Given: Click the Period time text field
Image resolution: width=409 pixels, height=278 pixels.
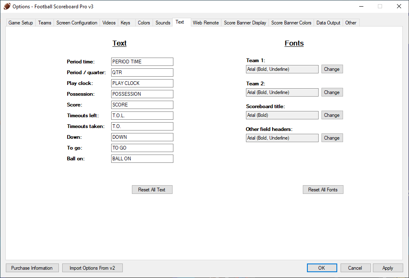Looking at the screenshot, I should click(x=142, y=62).
